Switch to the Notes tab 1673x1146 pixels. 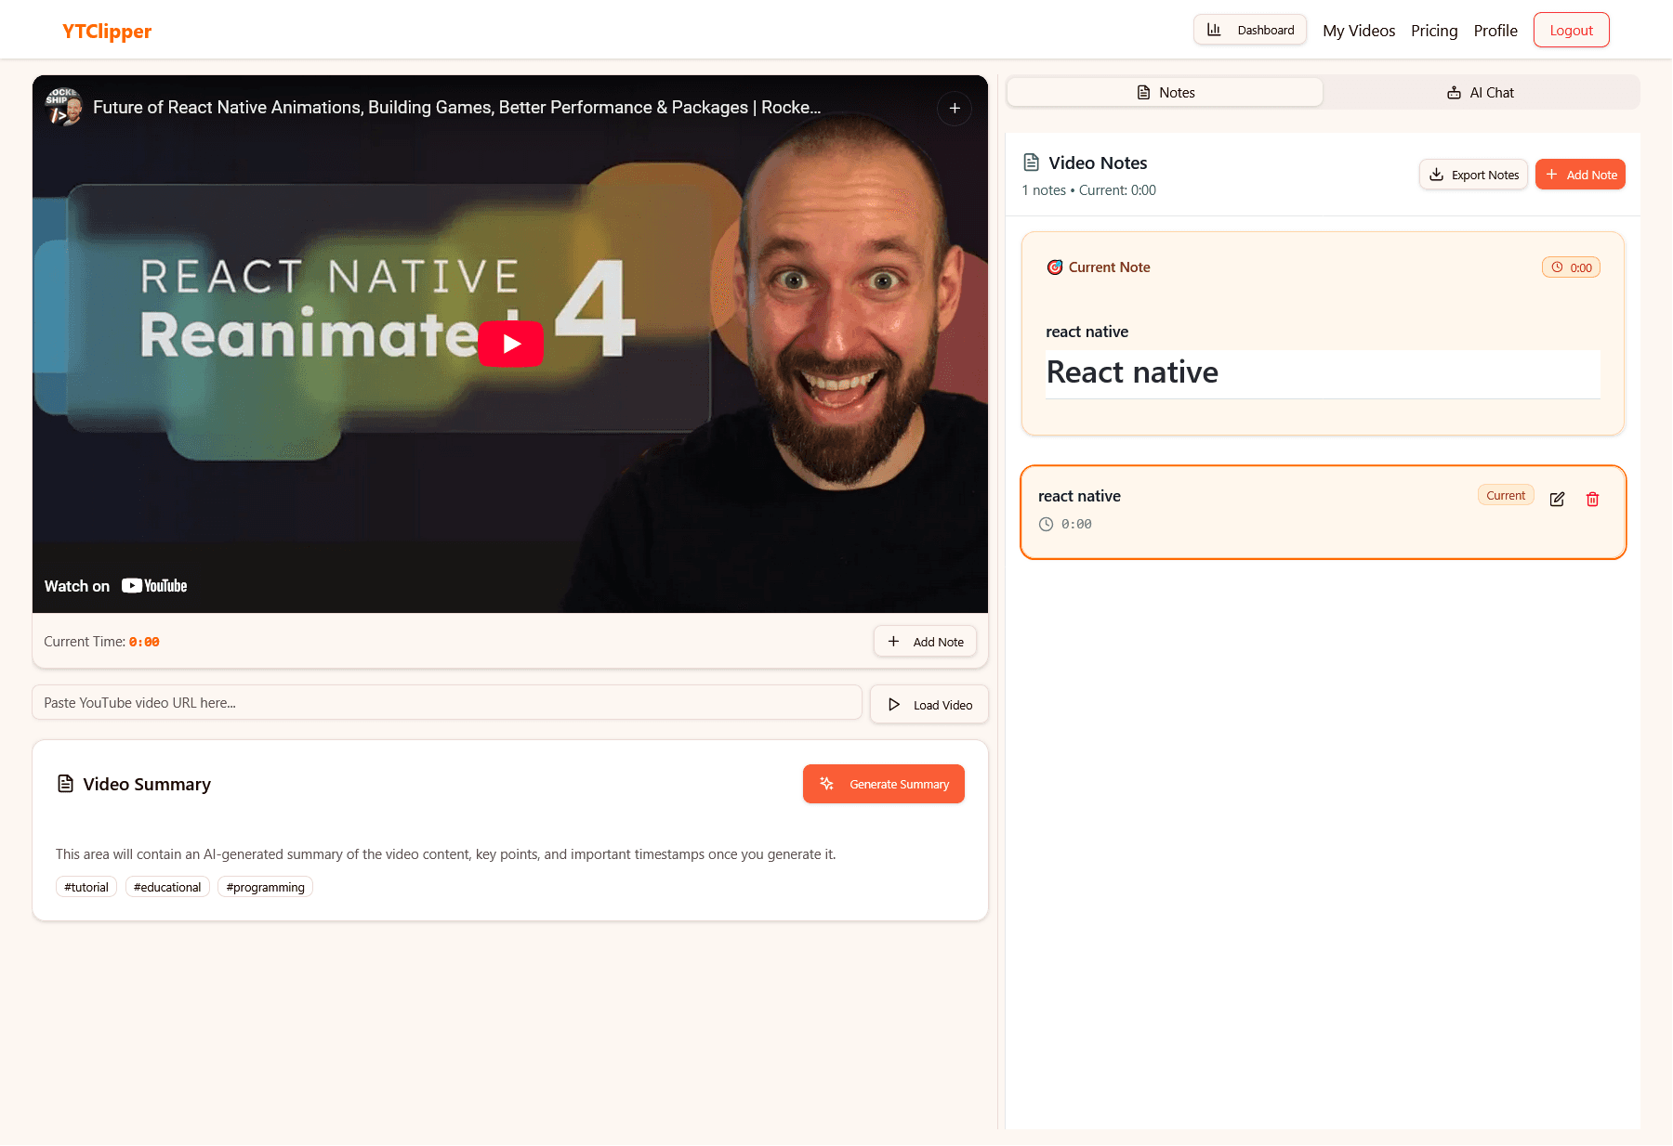pyautogui.click(x=1166, y=92)
